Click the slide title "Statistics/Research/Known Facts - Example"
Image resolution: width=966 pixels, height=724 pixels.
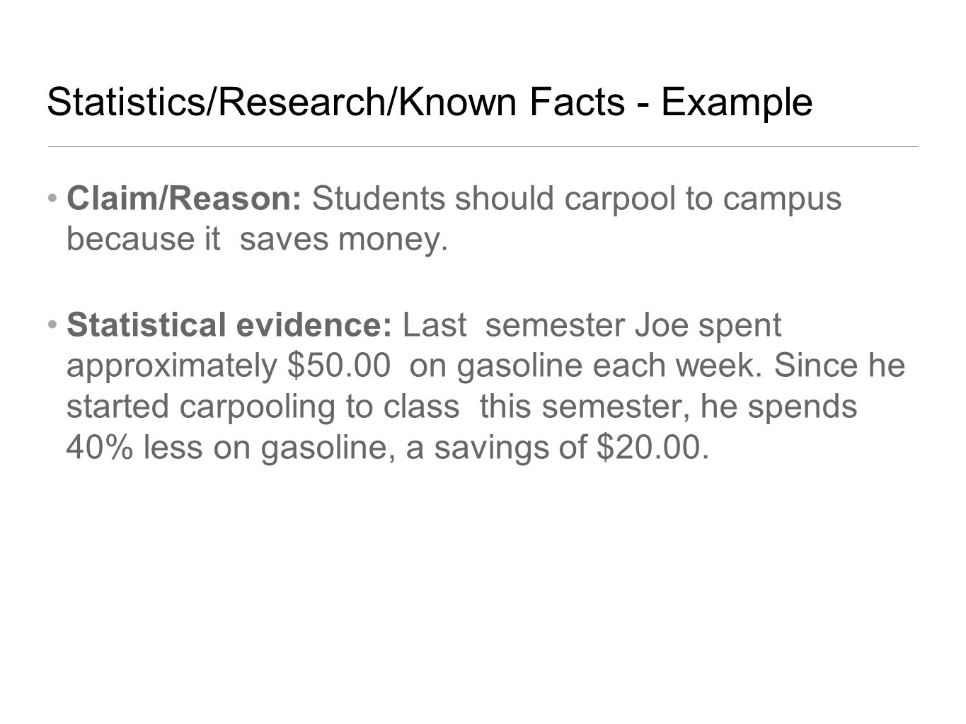[x=430, y=103]
